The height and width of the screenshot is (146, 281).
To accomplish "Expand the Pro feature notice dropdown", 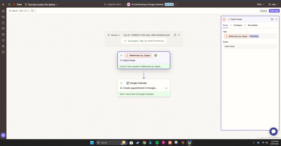I will click(x=57, y=5).
